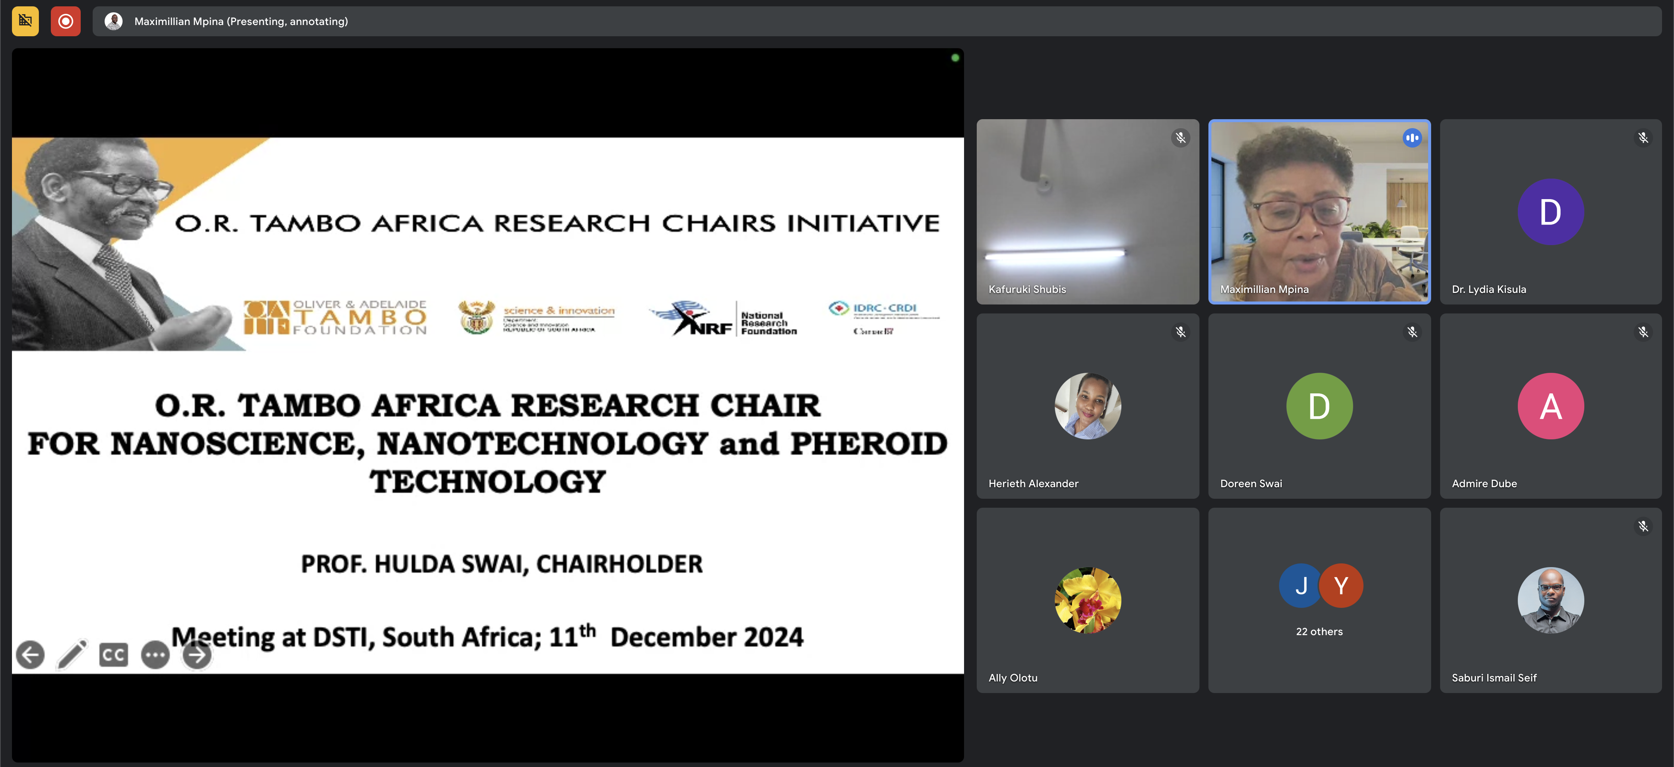The image size is (1674, 767).
Task: Open the three-dots more options in slide controls
Action: pyautogui.click(x=155, y=655)
